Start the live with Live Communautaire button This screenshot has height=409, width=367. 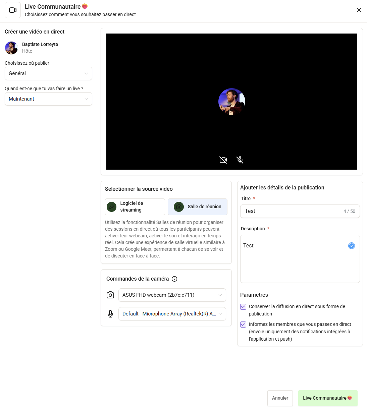tap(327, 398)
